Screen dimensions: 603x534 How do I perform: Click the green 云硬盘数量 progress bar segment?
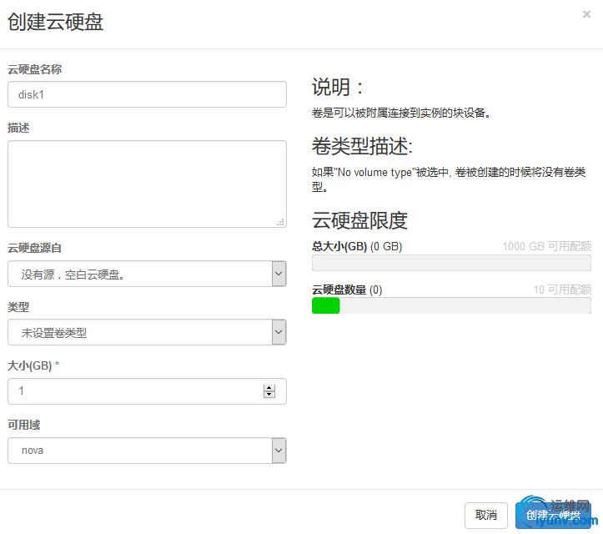pyautogui.click(x=325, y=305)
